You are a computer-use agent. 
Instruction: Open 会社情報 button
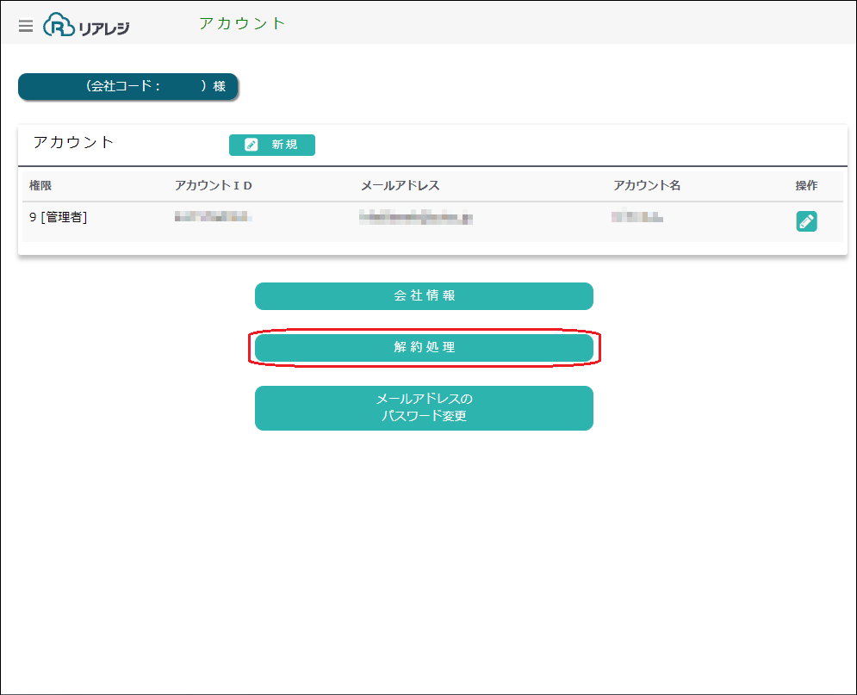point(424,296)
